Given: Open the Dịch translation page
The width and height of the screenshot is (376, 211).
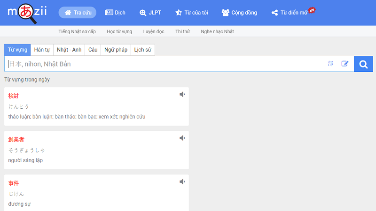Looking at the screenshot, I should [x=115, y=13].
